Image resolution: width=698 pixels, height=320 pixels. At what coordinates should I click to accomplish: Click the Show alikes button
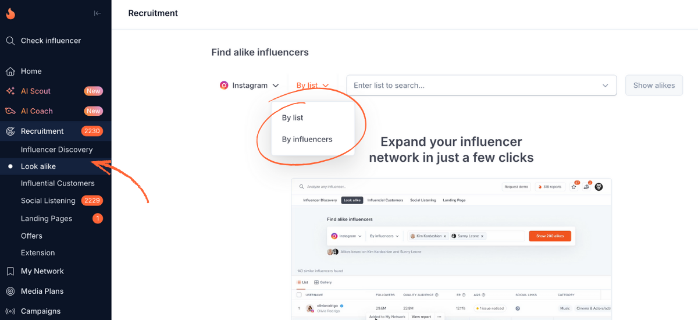pyautogui.click(x=654, y=86)
